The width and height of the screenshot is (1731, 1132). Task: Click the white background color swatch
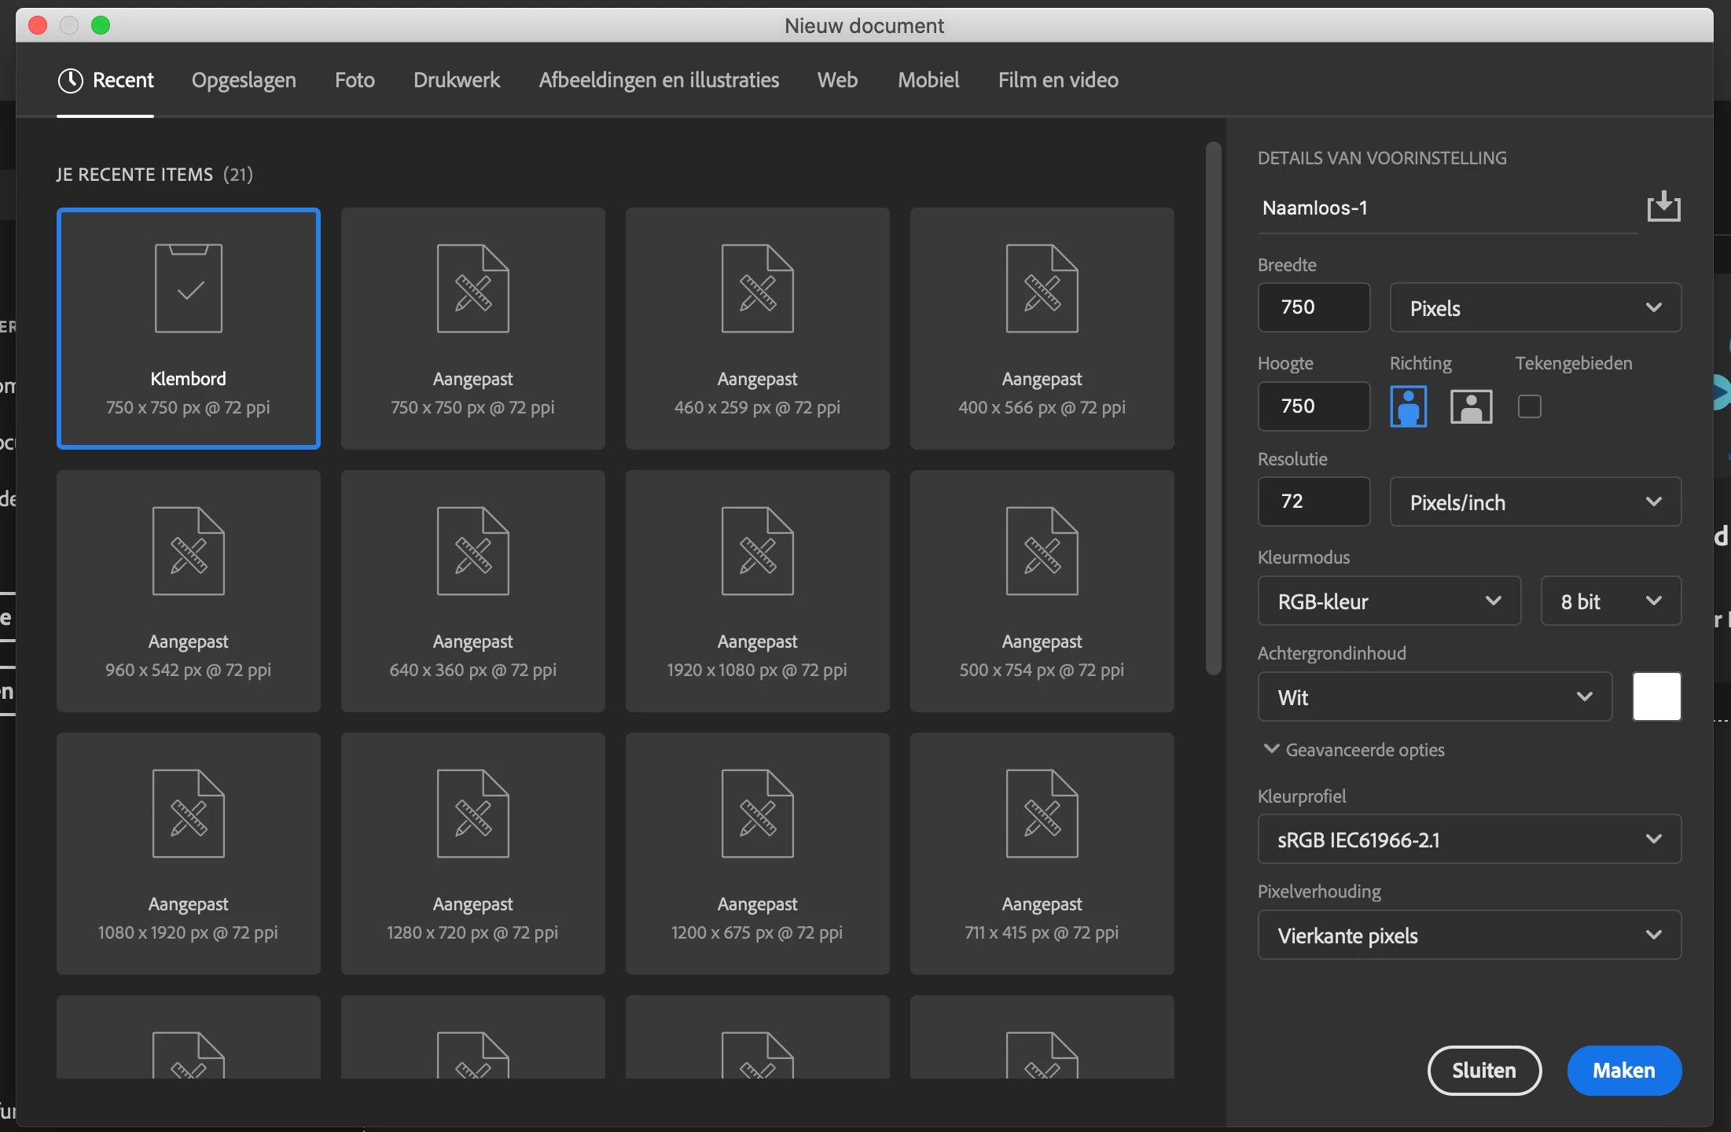click(1656, 696)
